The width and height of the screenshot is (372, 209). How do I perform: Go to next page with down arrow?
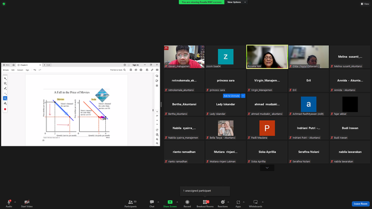pyautogui.click(x=157, y=124)
